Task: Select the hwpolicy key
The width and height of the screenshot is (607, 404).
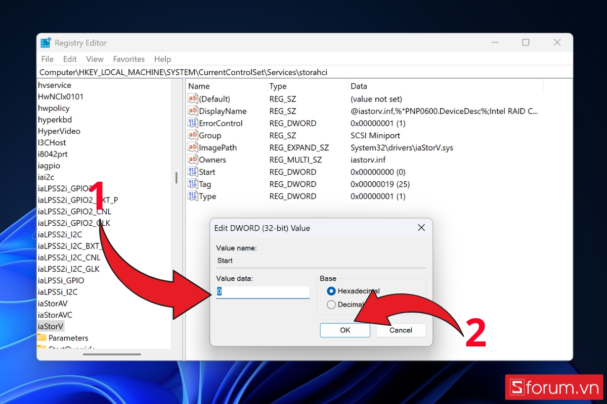Action: coord(54,108)
